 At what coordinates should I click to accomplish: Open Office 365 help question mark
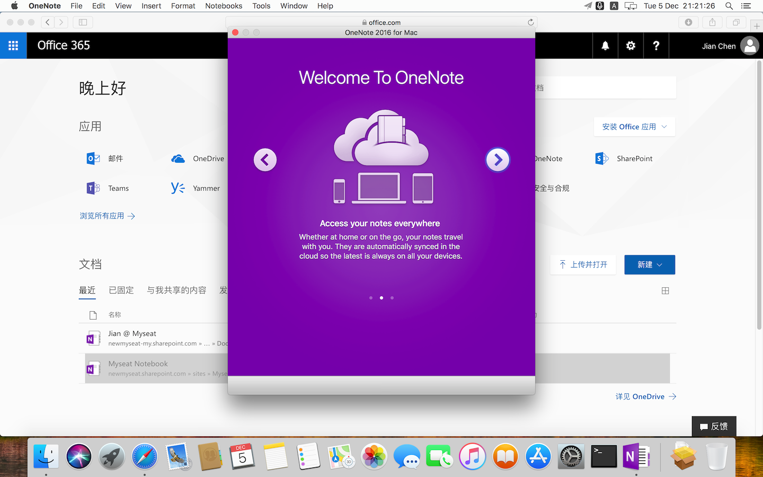pyautogui.click(x=656, y=46)
